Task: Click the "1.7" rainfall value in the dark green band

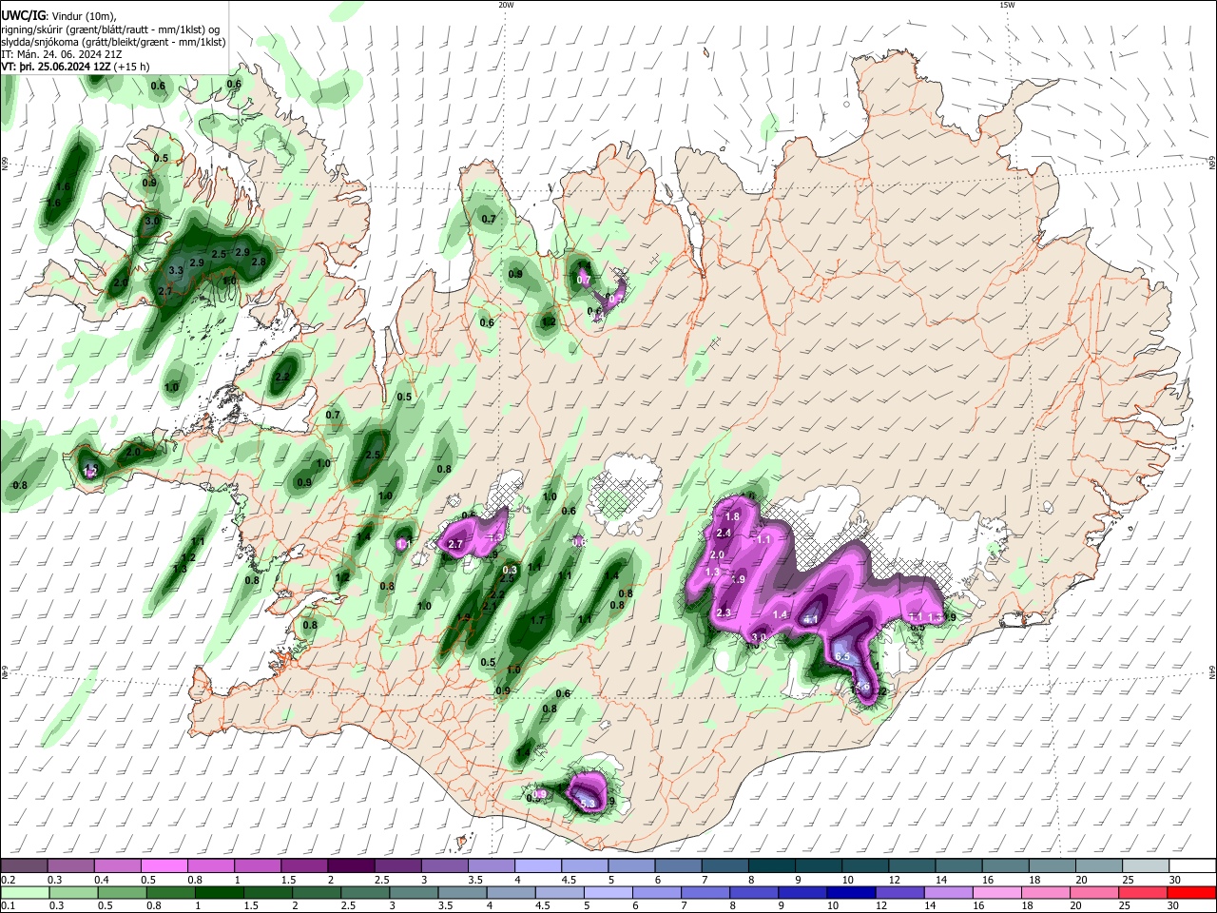Action: coord(537,620)
